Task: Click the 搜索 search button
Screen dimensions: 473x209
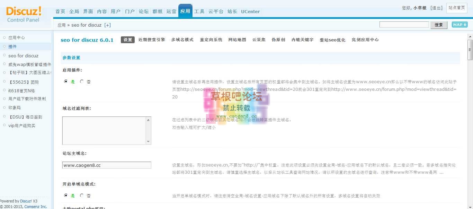Action: point(439,25)
